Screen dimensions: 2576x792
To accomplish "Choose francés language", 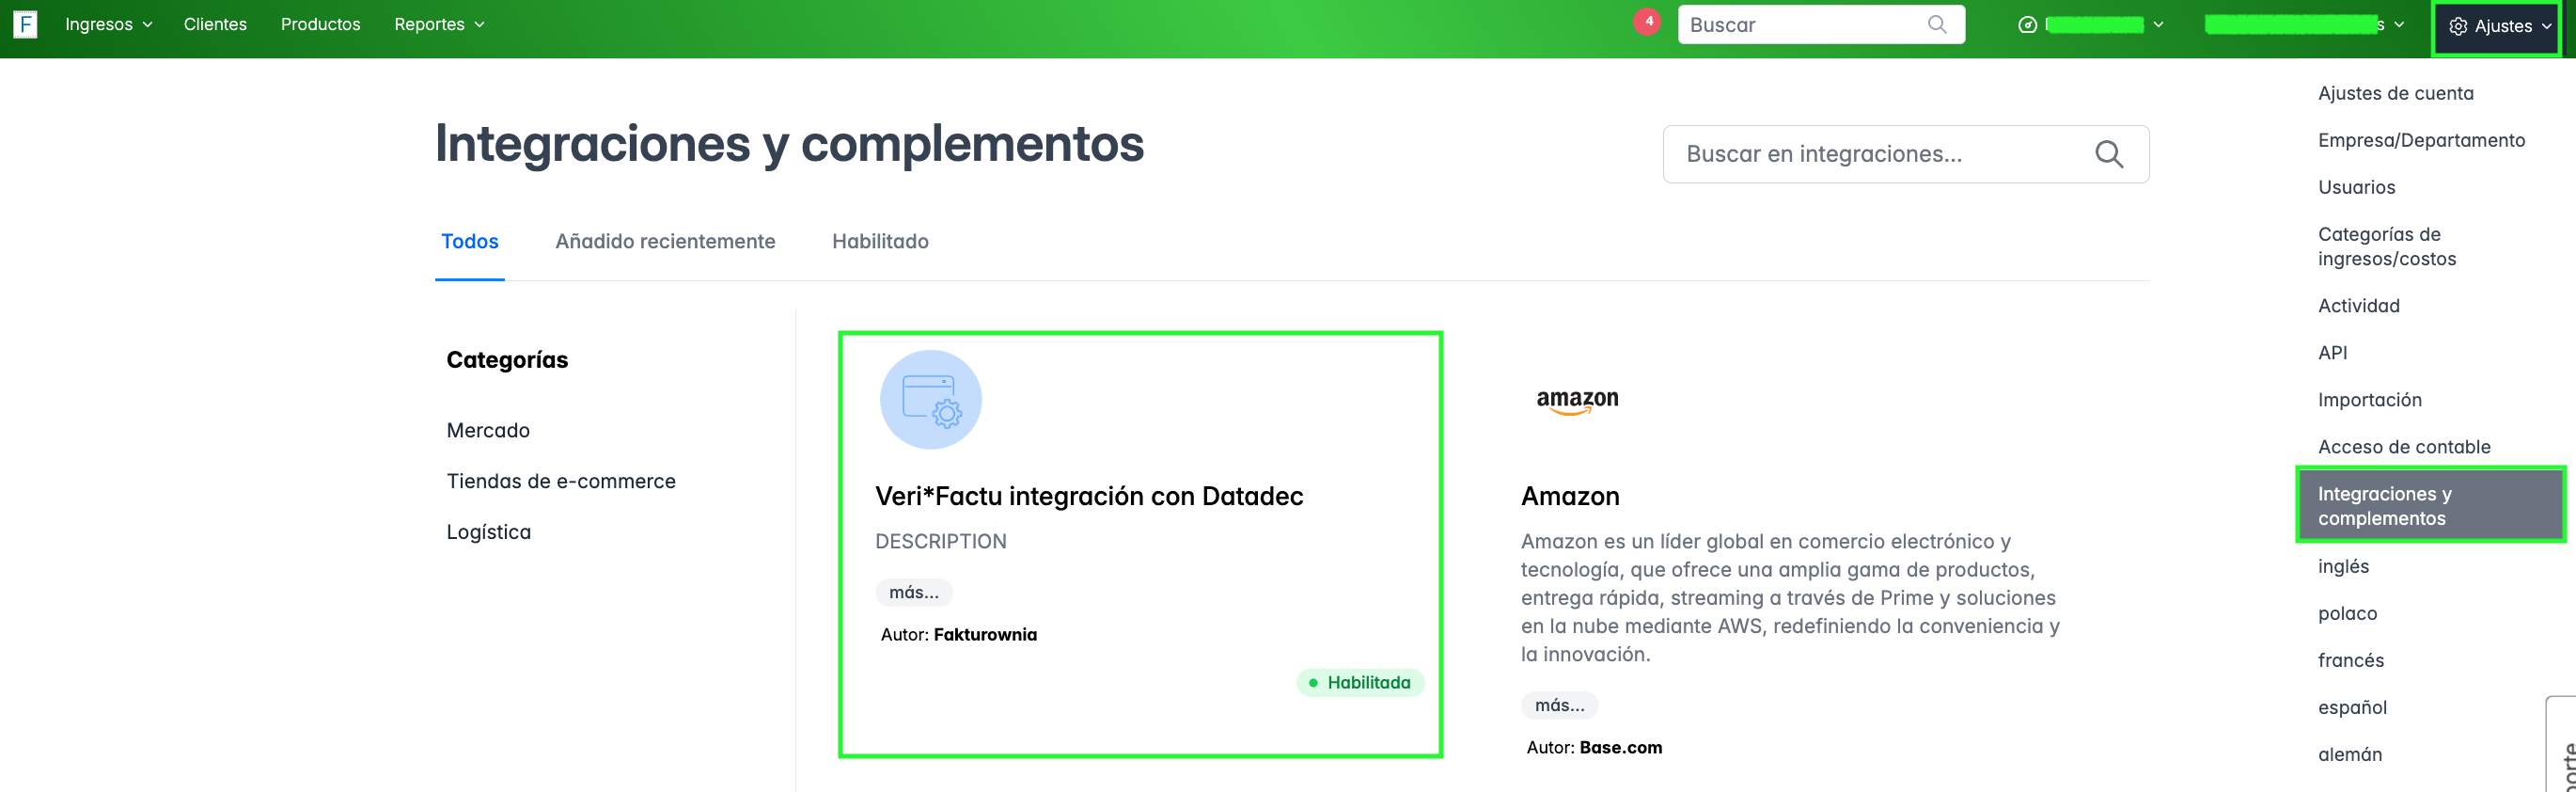I will click(2350, 661).
